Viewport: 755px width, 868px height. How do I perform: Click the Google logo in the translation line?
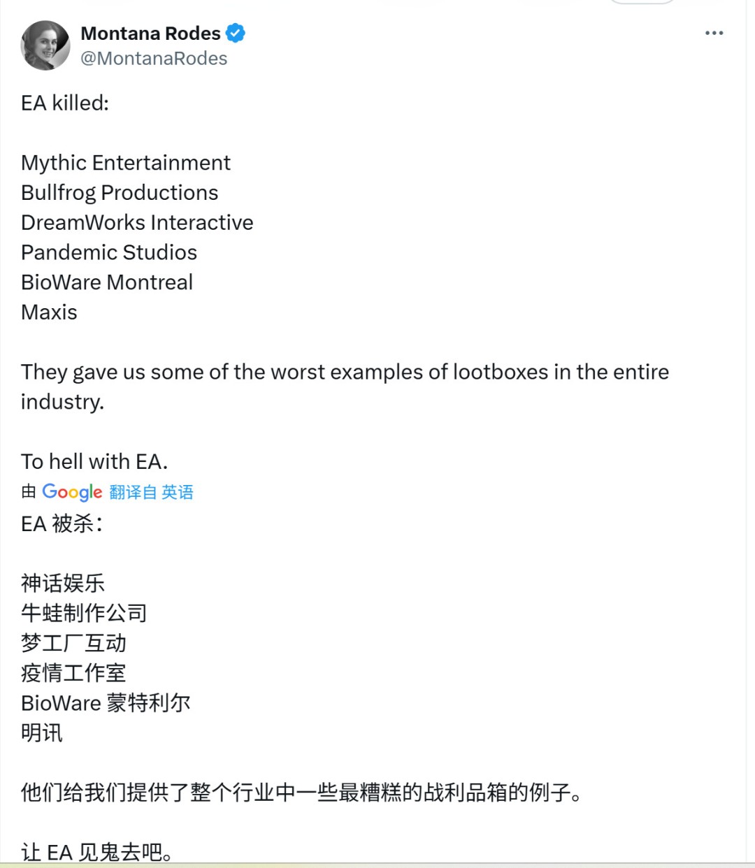coord(72,492)
